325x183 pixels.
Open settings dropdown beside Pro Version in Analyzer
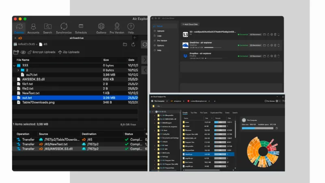click(278, 101)
